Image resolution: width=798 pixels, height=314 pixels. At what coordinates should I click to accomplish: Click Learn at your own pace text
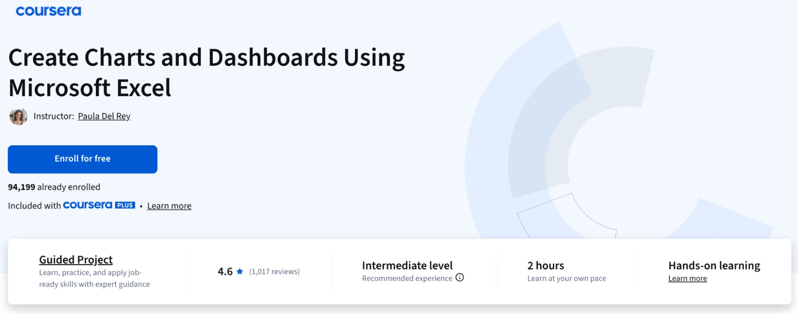pyautogui.click(x=566, y=278)
